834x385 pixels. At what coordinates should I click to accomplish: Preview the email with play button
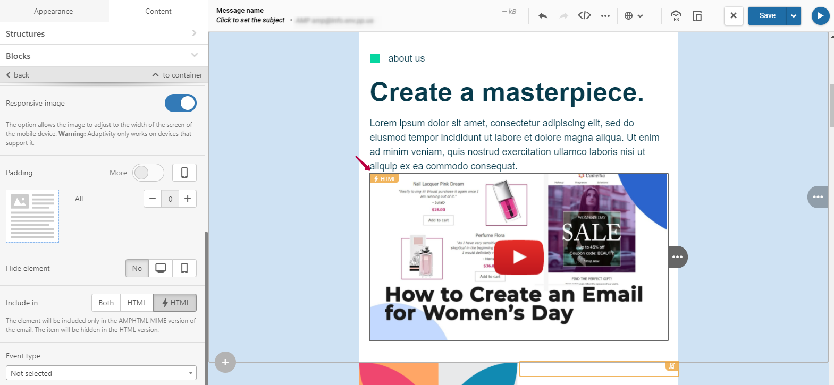(x=820, y=15)
